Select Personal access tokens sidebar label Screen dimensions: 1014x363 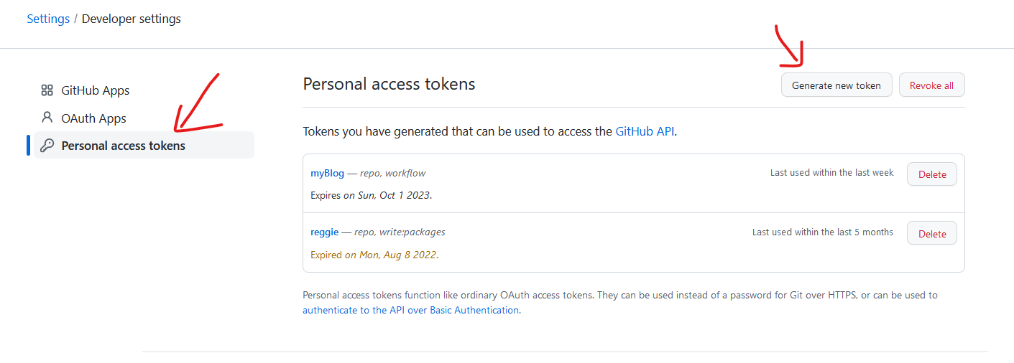123,146
